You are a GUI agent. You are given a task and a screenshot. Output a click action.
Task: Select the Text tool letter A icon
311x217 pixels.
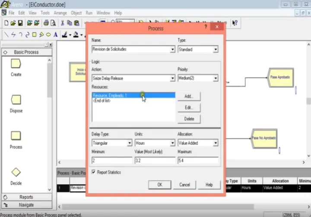click(55, 35)
